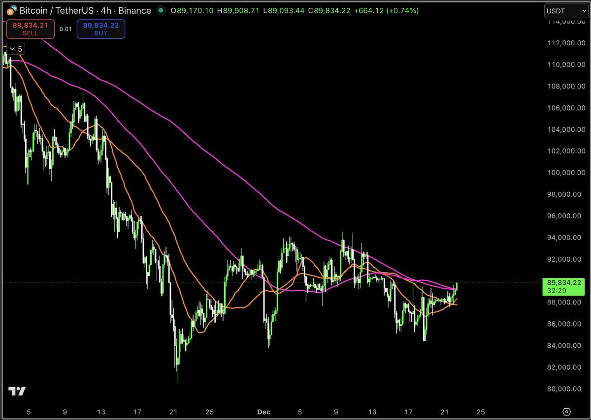The width and height of the screenshot is (591, 420).
Task: Click the 100,000.00 price axis label
Action: click(x=566, y=173)
